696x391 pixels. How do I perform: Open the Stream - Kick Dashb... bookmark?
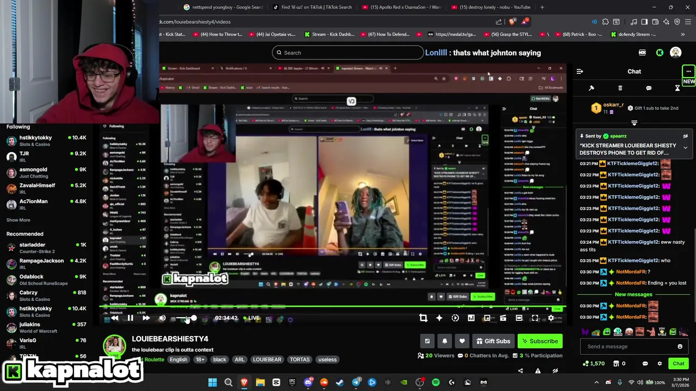330,34
